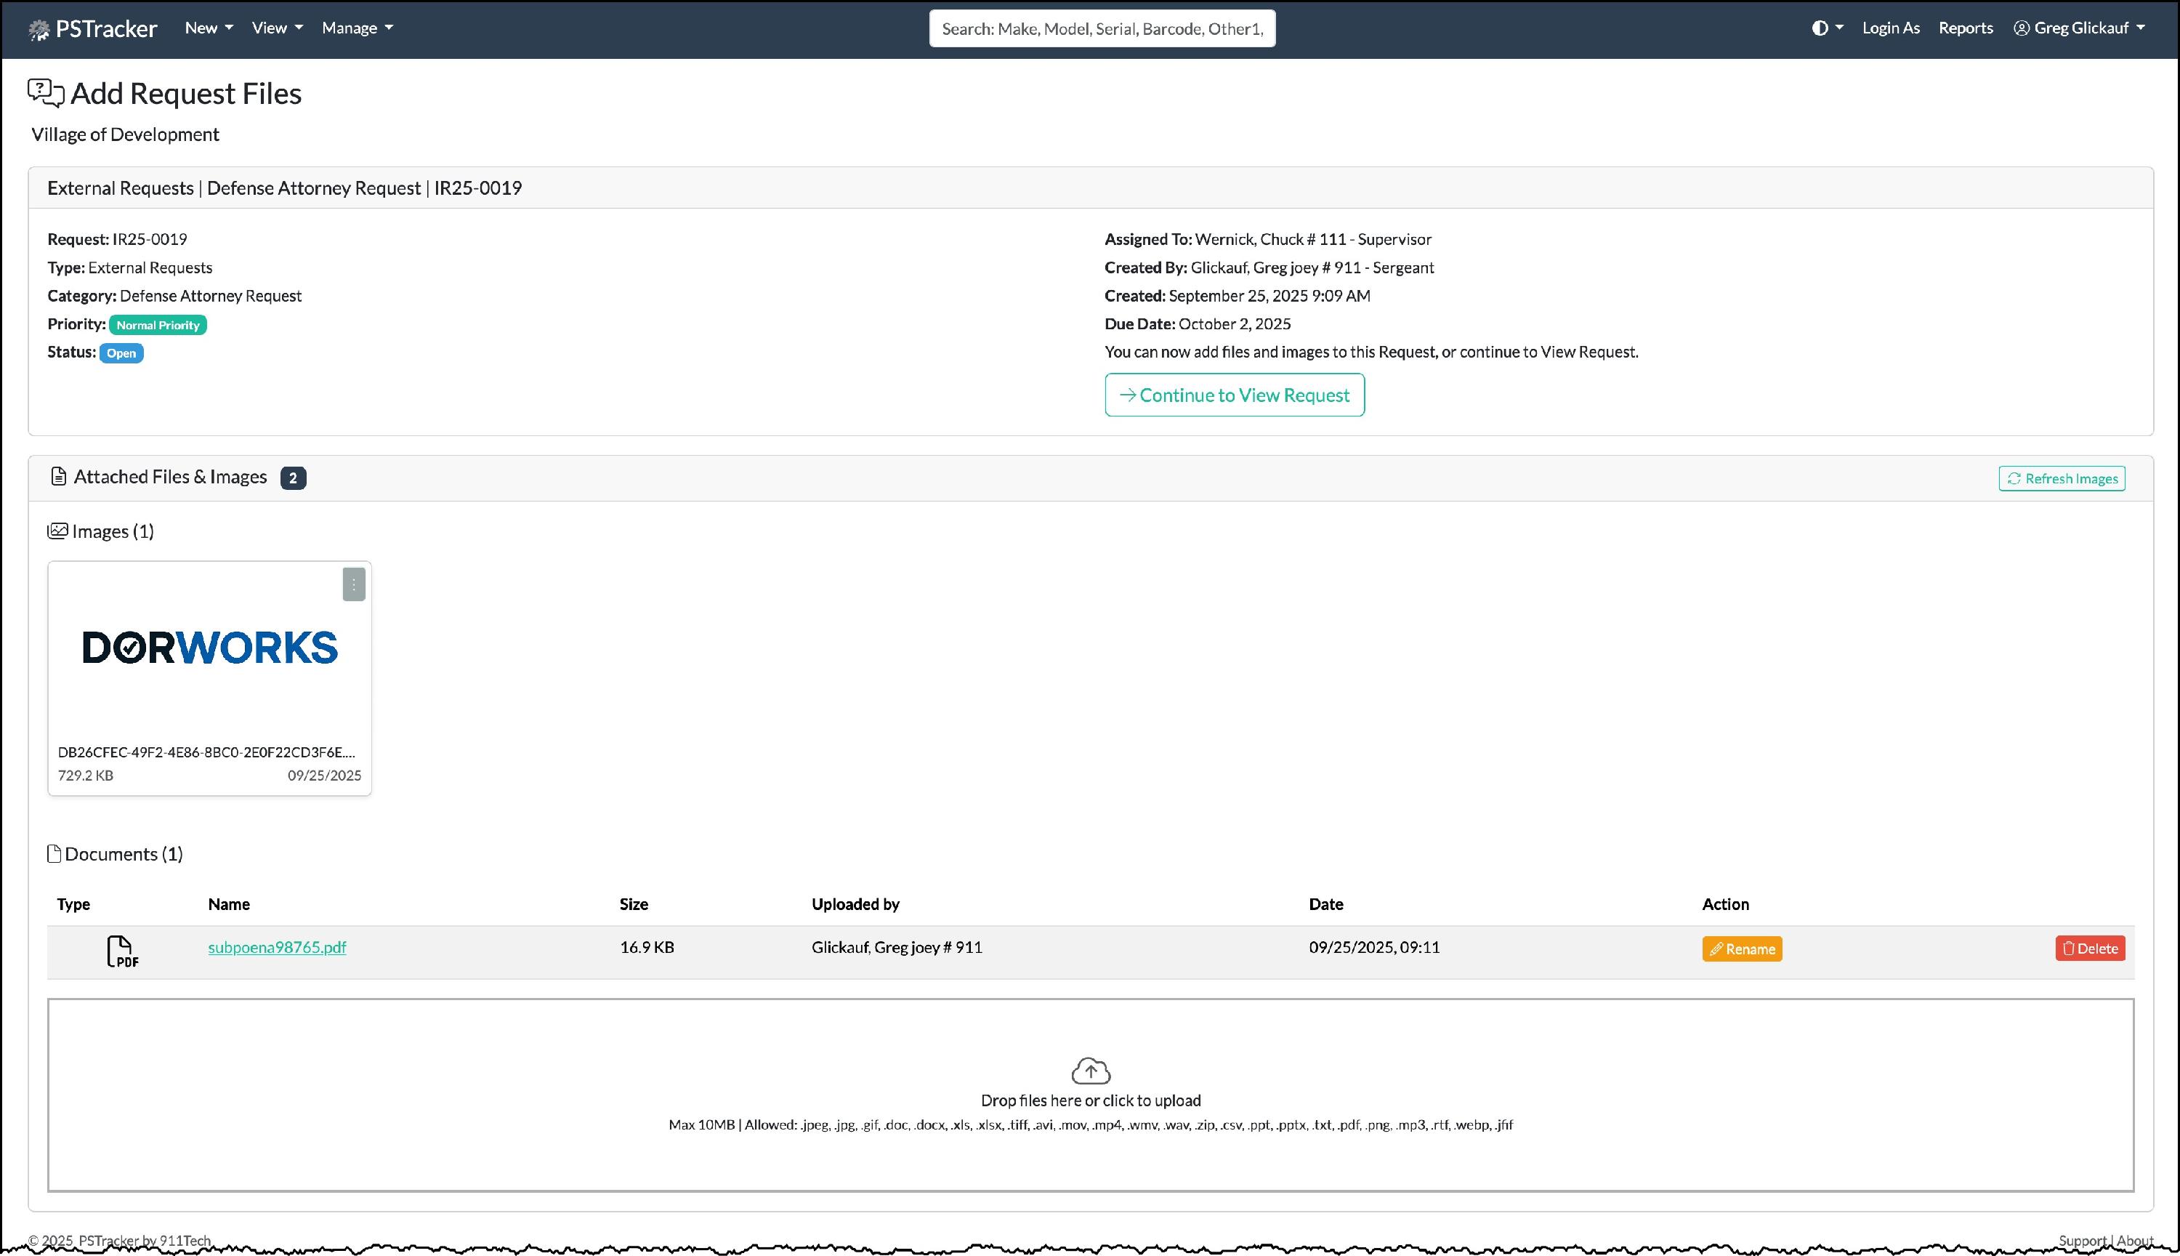
Task: Rename the subpoena98765.pdf document
Action: (x=1741, y=949)
